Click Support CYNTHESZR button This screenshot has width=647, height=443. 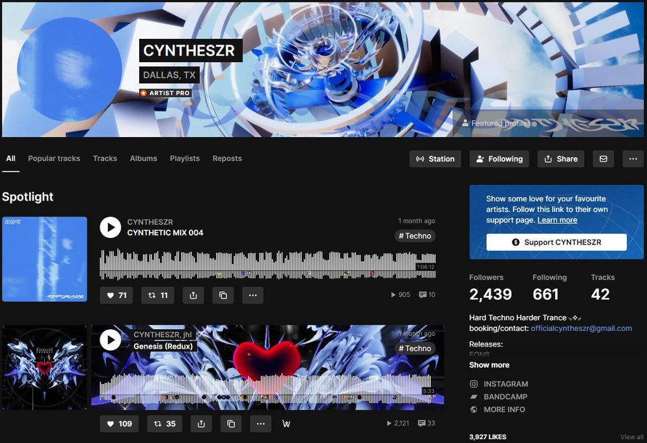click(x=556, y=242)
